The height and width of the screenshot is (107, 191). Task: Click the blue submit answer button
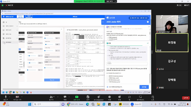[144, 87]
